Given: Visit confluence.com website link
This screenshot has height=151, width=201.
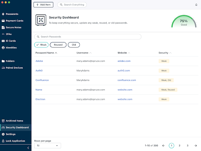Looking at the screenshot, I should click(x=127, y=80).
